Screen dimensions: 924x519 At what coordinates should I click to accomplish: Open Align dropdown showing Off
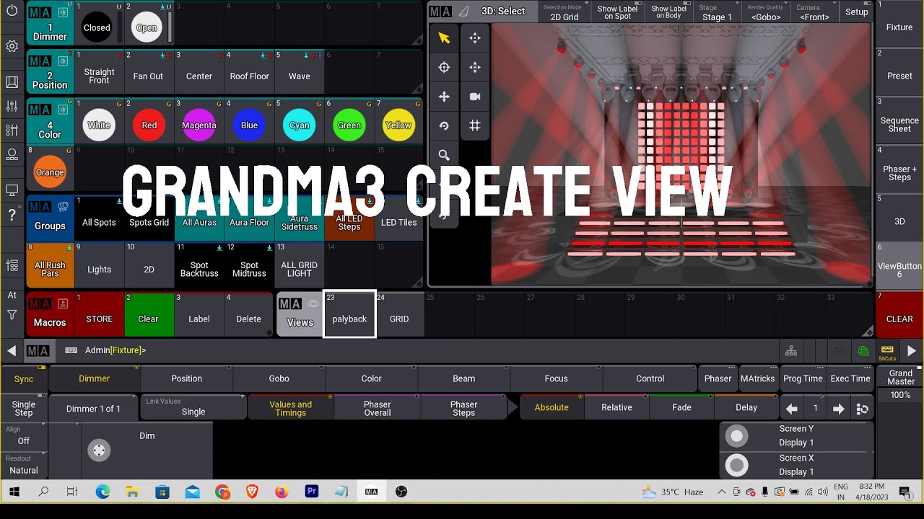(24, 435)
